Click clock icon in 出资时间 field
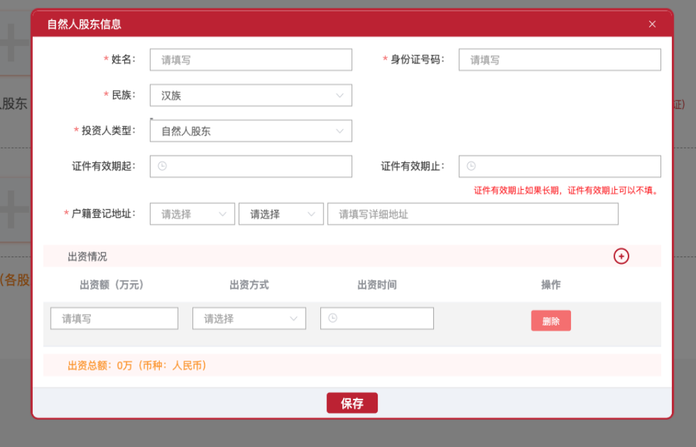This screenshot has height=447, width=696. [x=333, y=318]
